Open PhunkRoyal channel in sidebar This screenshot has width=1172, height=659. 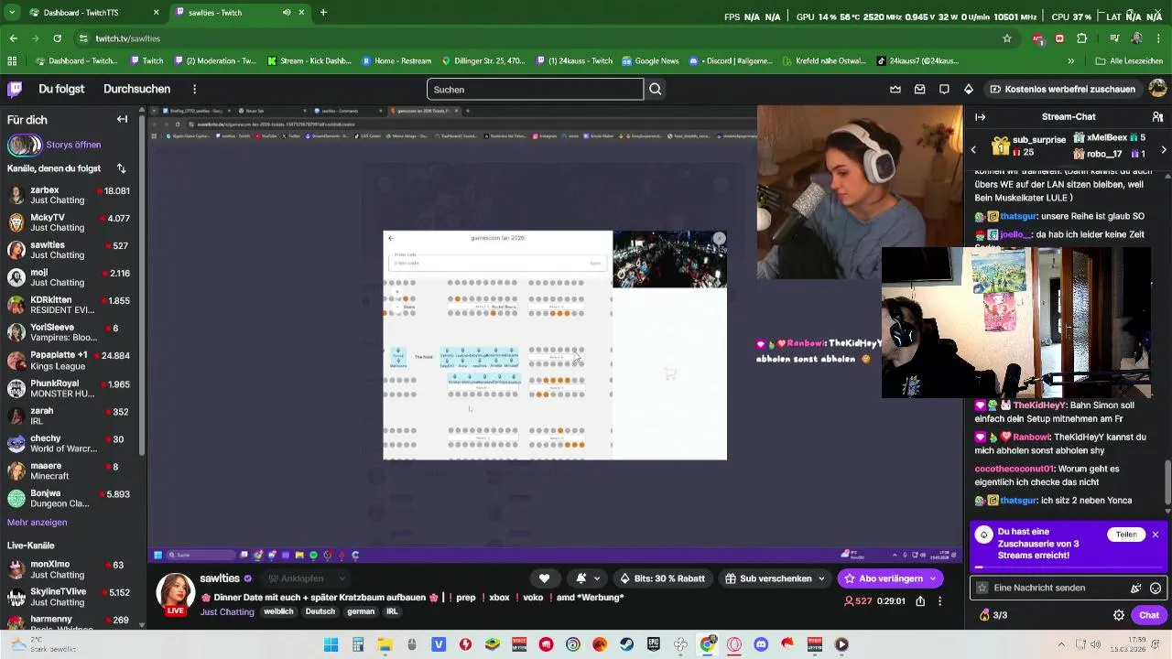click(x=70, y=388)
